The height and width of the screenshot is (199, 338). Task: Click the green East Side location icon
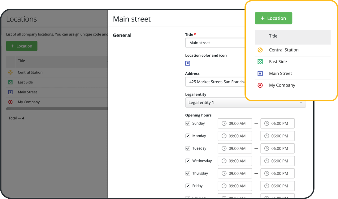[11, 82]
